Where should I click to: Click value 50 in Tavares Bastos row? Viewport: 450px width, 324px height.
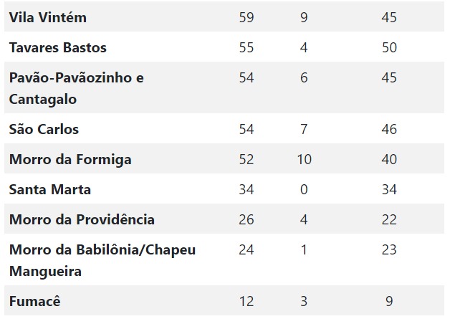[389, 47]
